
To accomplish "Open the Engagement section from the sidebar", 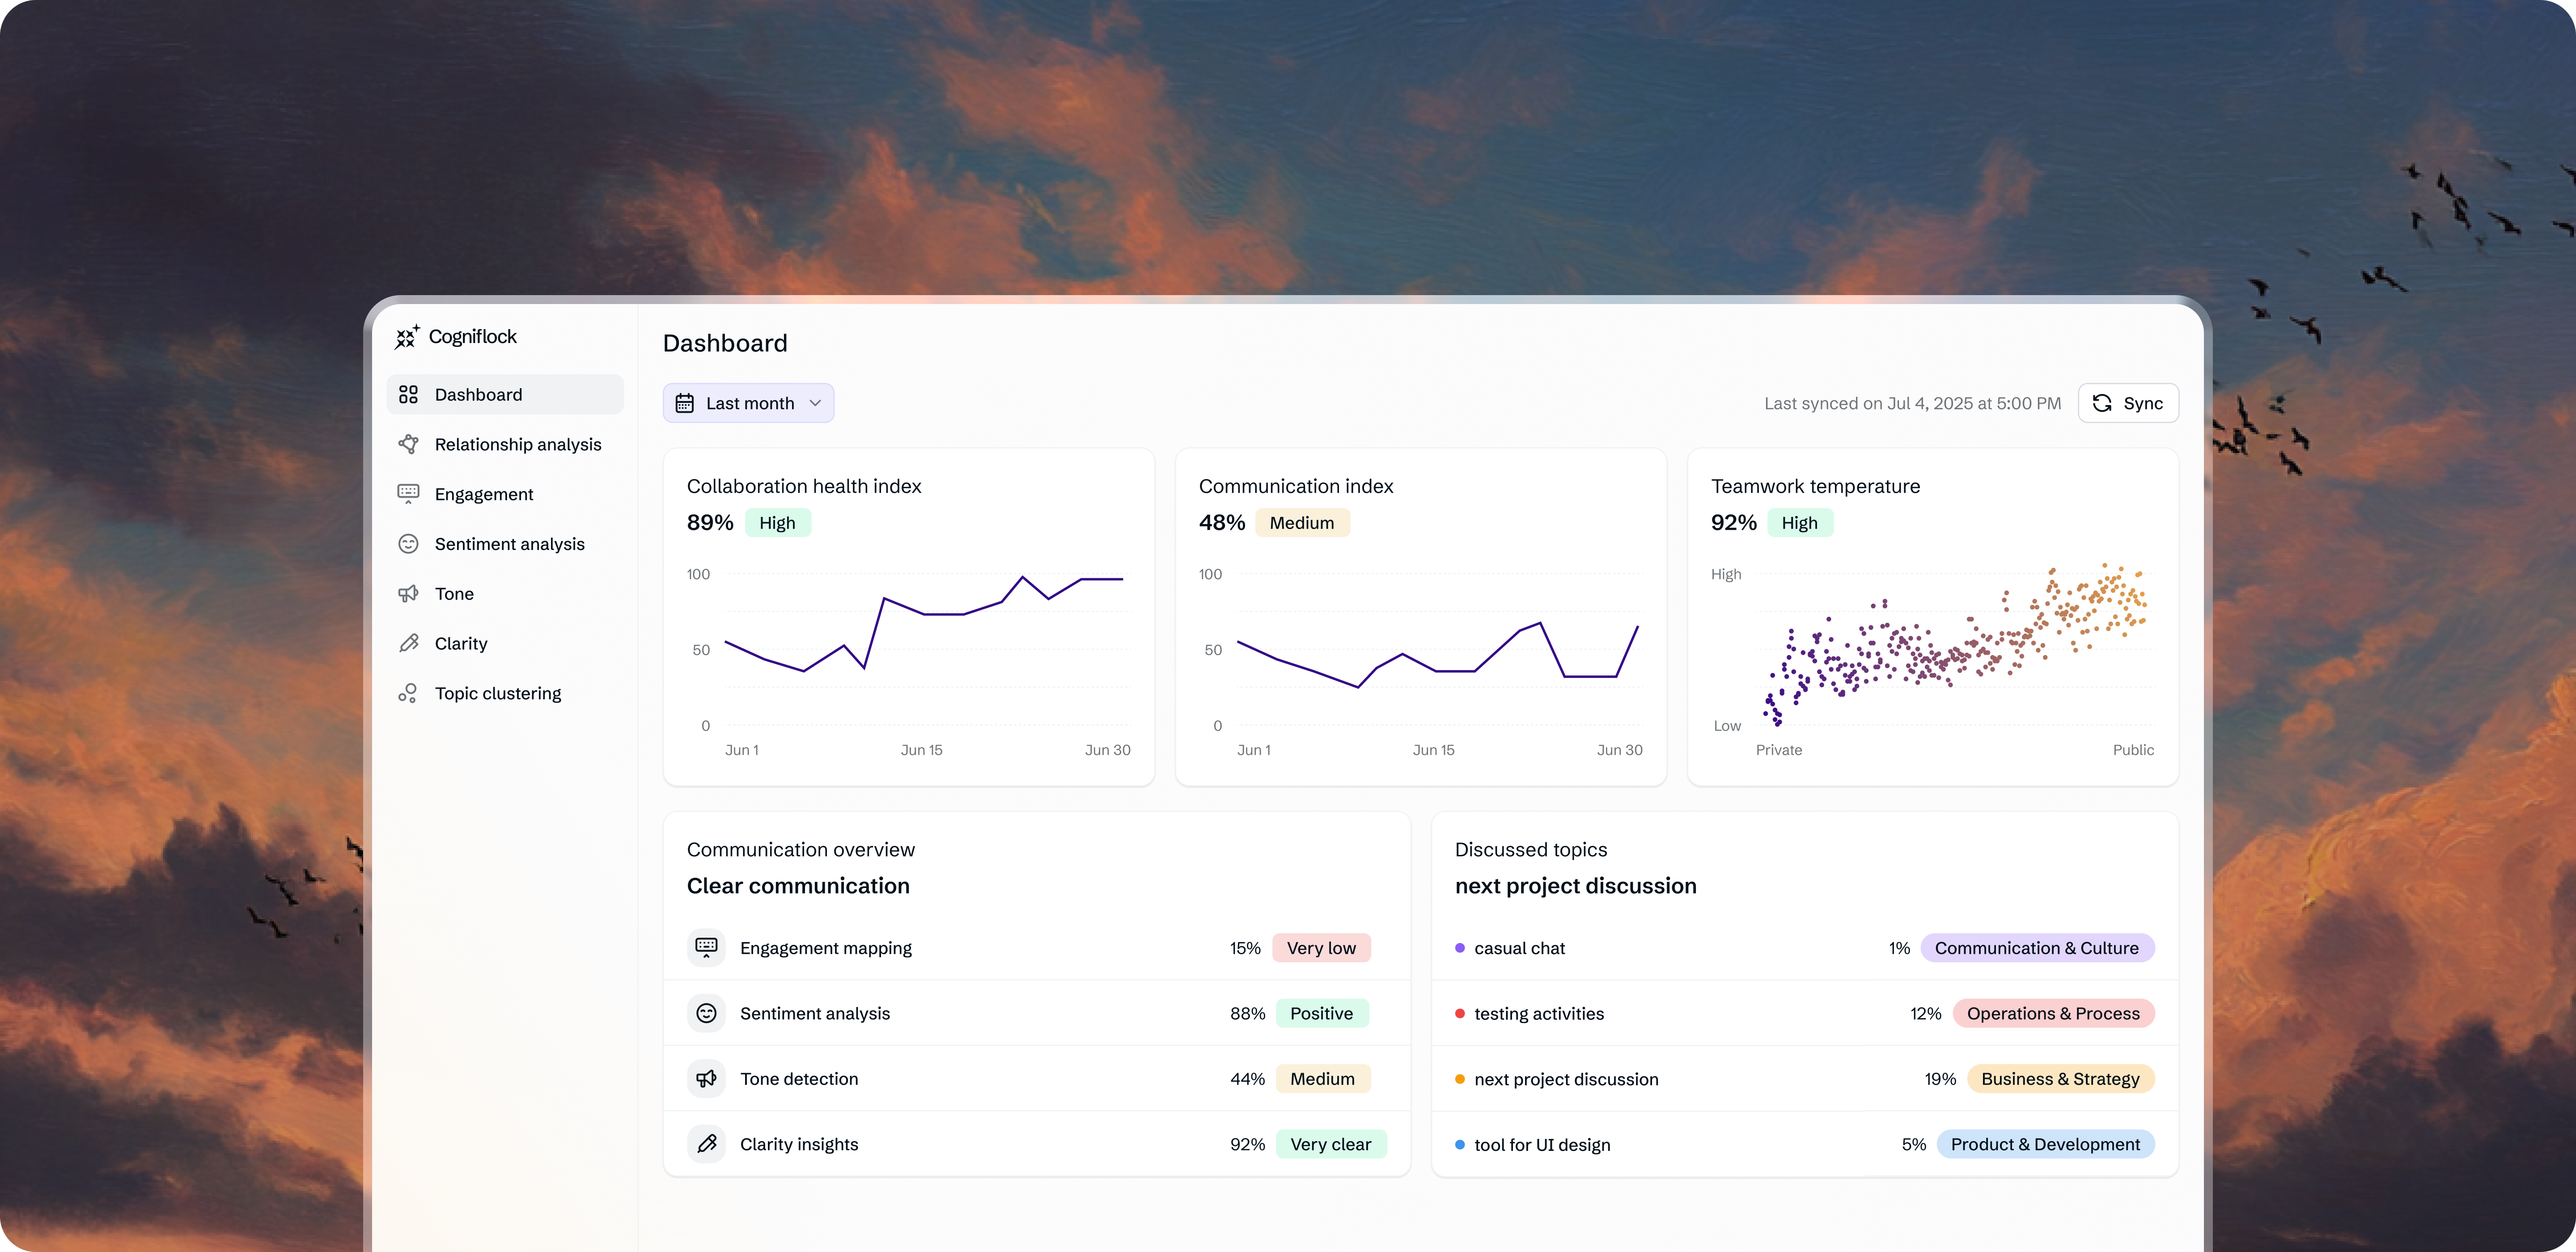I will tap(483, 493).
